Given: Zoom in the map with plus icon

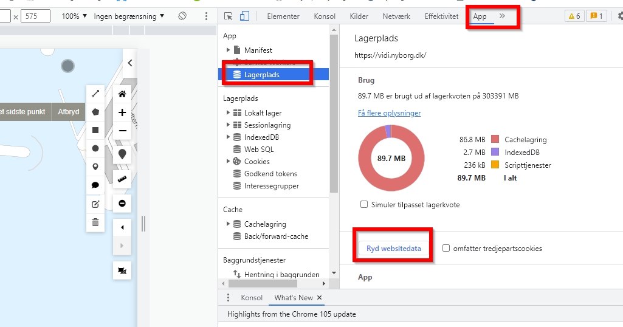Looking at the screenshot, I should [122, 112].
